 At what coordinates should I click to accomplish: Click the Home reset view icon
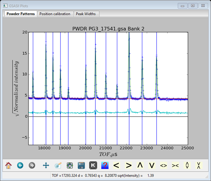(9, 165)
